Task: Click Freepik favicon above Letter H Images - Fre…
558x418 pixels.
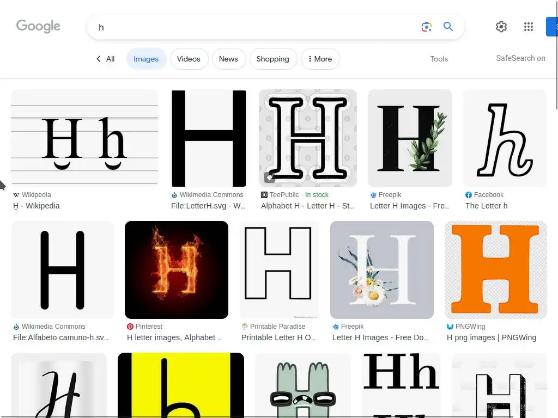Action: [x=373, y=195]
